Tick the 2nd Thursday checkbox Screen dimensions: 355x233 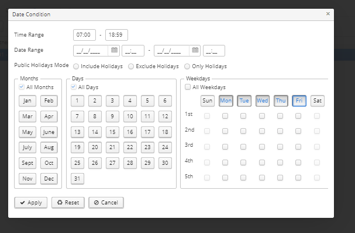coord(280,131)
